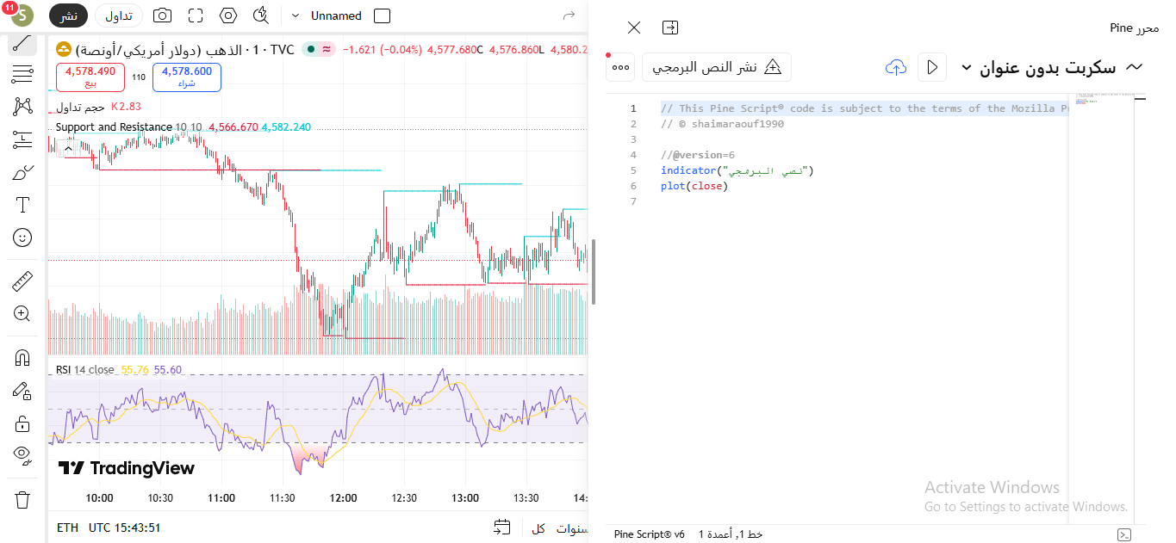Activate the magnet mode tool
The width and height of the screenshot is (1176, 543).
point(22,358)
